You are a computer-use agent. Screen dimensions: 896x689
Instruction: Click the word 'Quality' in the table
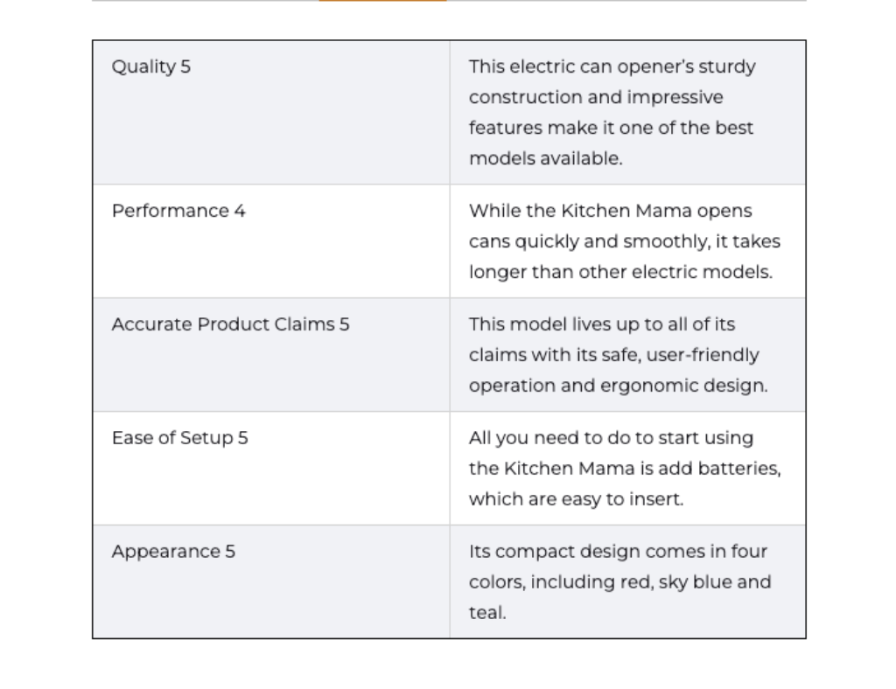144,66
